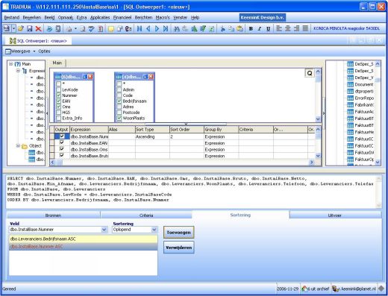388x296 pixels.
Task: Uncheck the Bedrijfsnaam field checkbox
Action: click(x=119, y=101)
